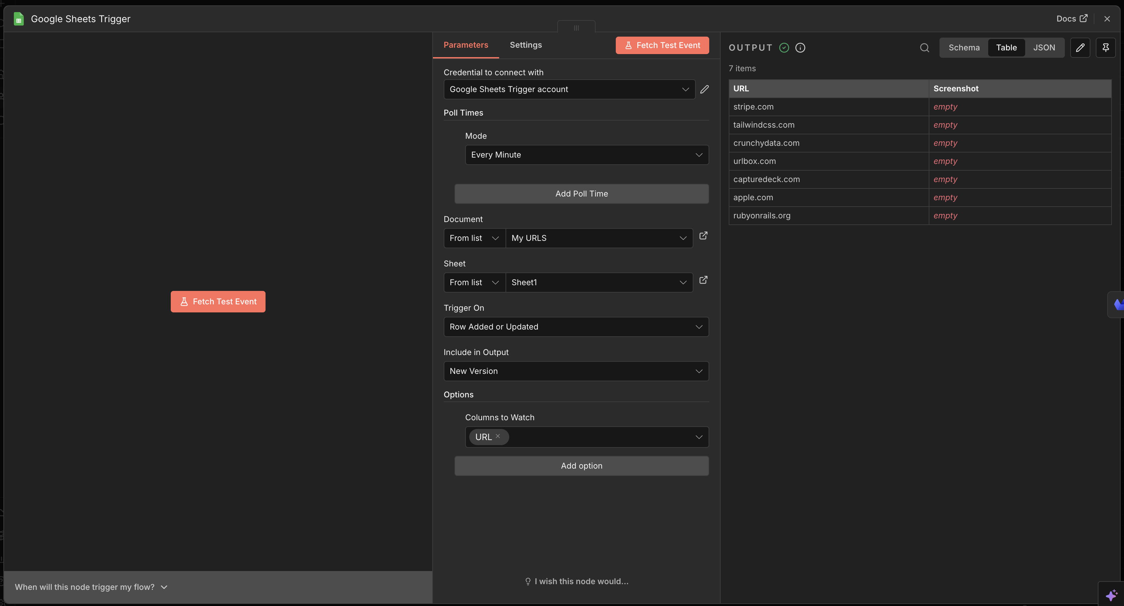Click the Google Sheets node icon in title
Viewport: 1124px width, 606px height.
[18, 18]
